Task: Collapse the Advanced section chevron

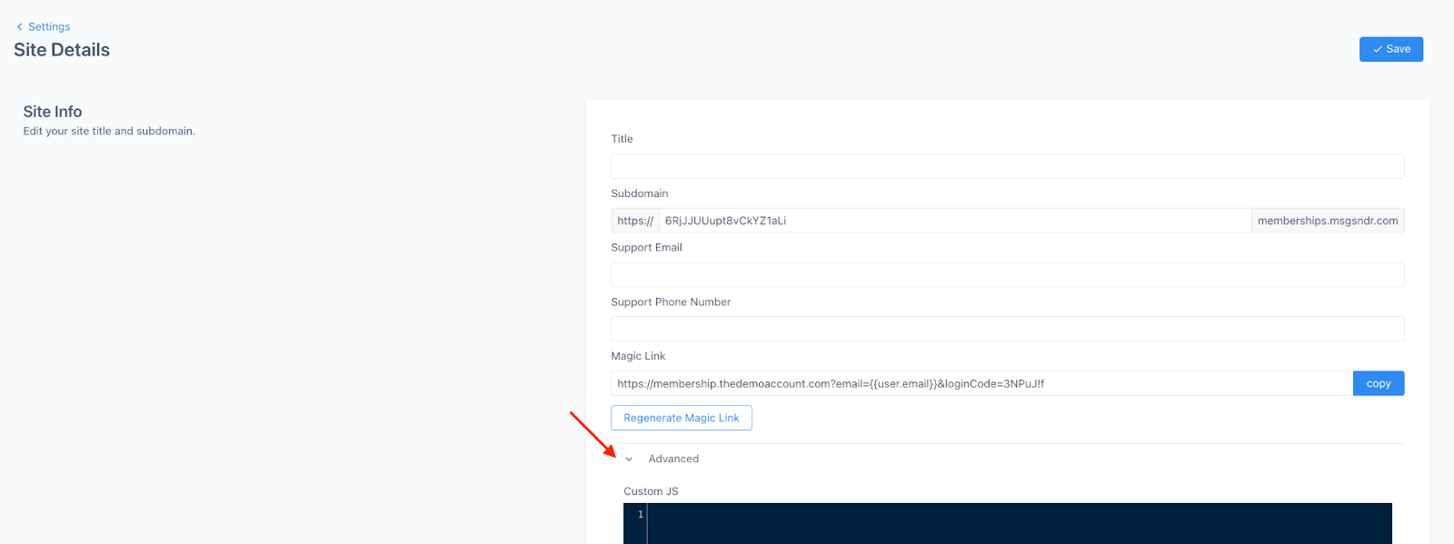Action: point(629,460)
